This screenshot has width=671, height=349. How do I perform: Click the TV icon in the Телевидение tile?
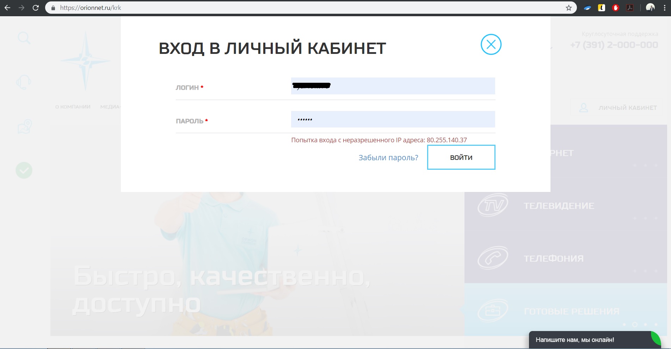pyautogui.click(x=493, y=205)
